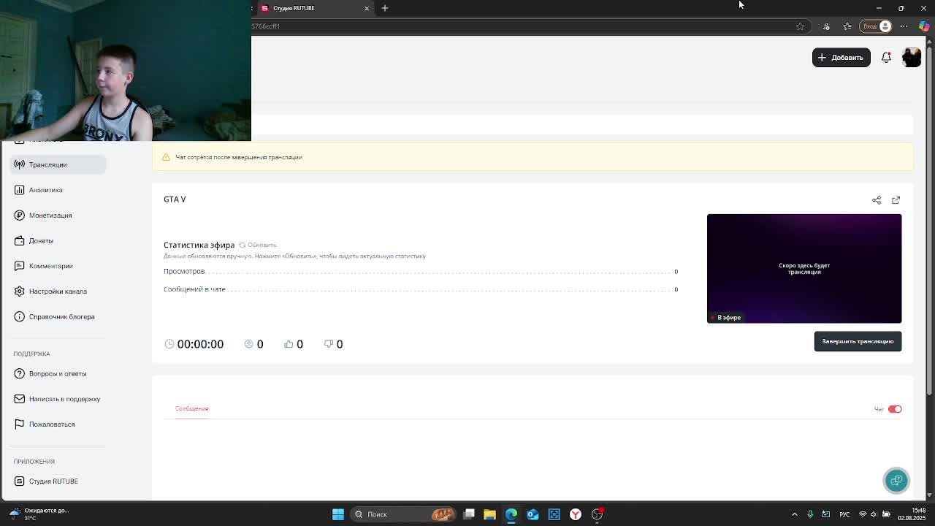Image resolution: width=935 pixels, height=526 pixels.
Task: Click the viewers counter icon
Action: (x=248, y=344)
